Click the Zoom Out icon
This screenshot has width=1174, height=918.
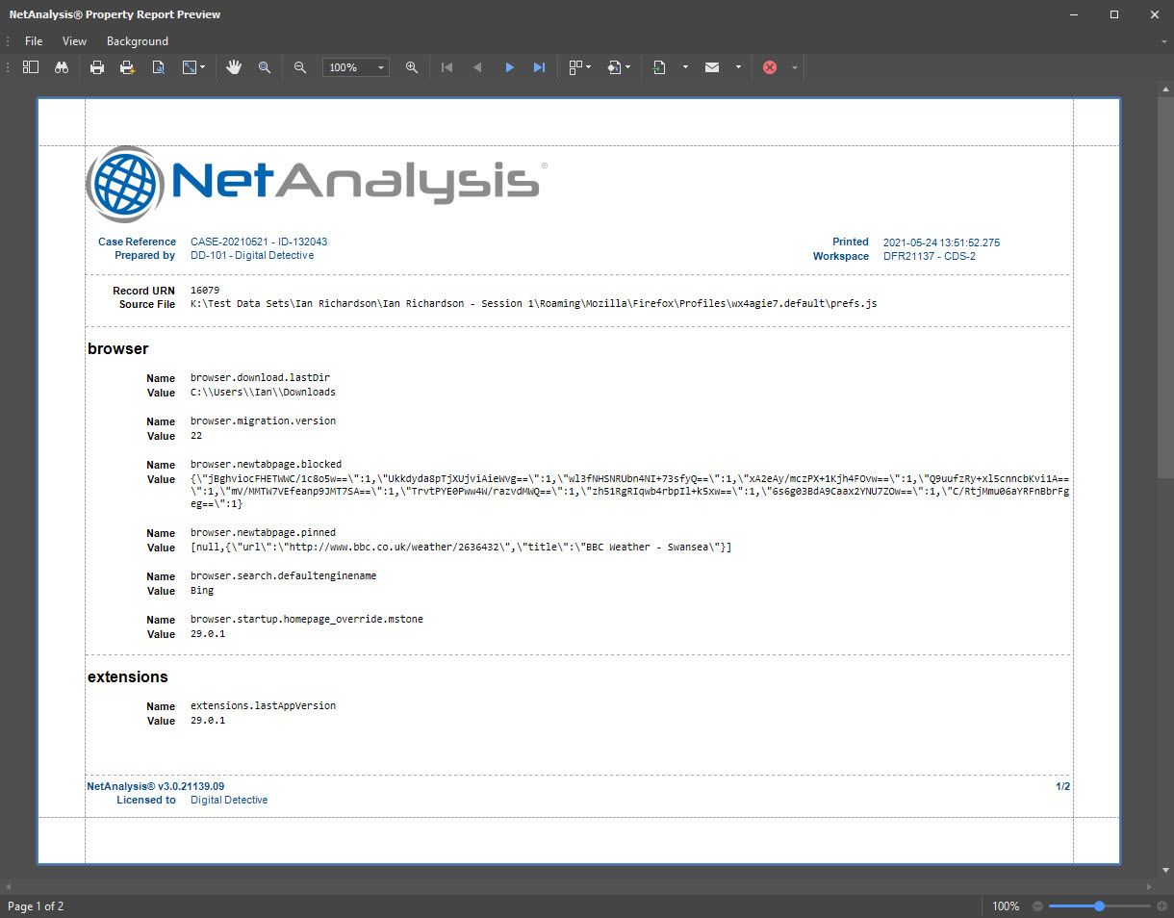pyautogui.click(x=300, y=67)
